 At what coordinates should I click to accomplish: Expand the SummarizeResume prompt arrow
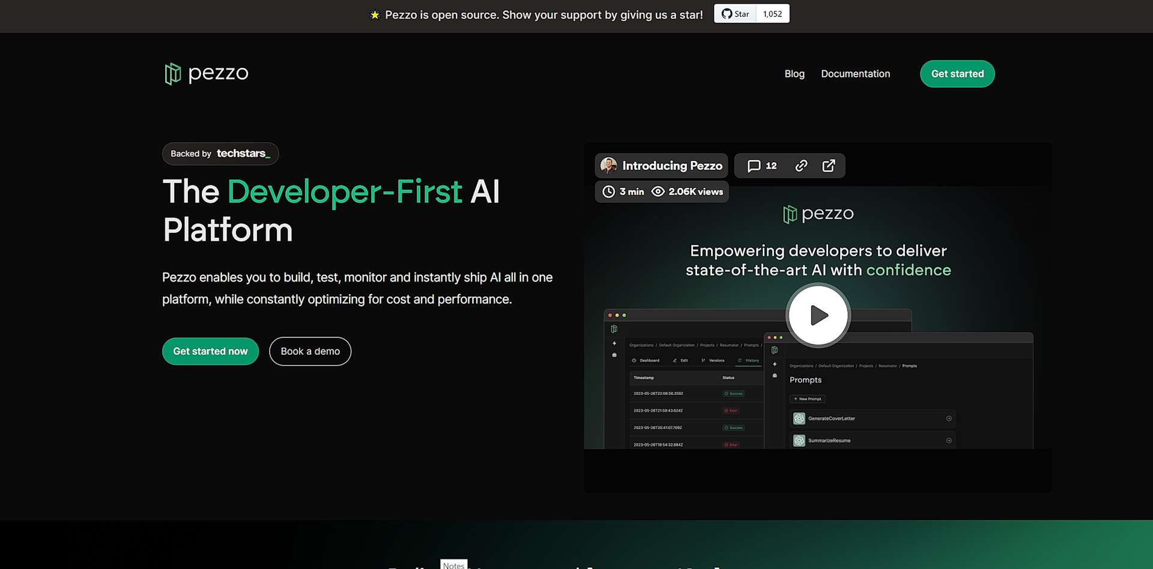pos(948,440)
